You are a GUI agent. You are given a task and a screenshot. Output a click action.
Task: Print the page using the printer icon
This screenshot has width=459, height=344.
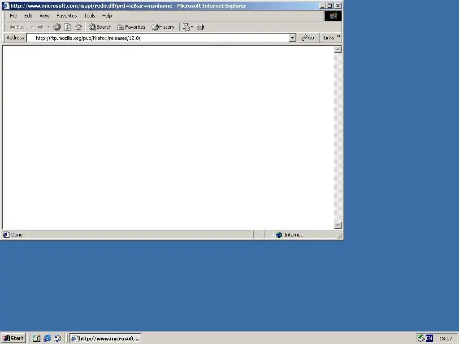pyautogui.click(x=200, y=27)
